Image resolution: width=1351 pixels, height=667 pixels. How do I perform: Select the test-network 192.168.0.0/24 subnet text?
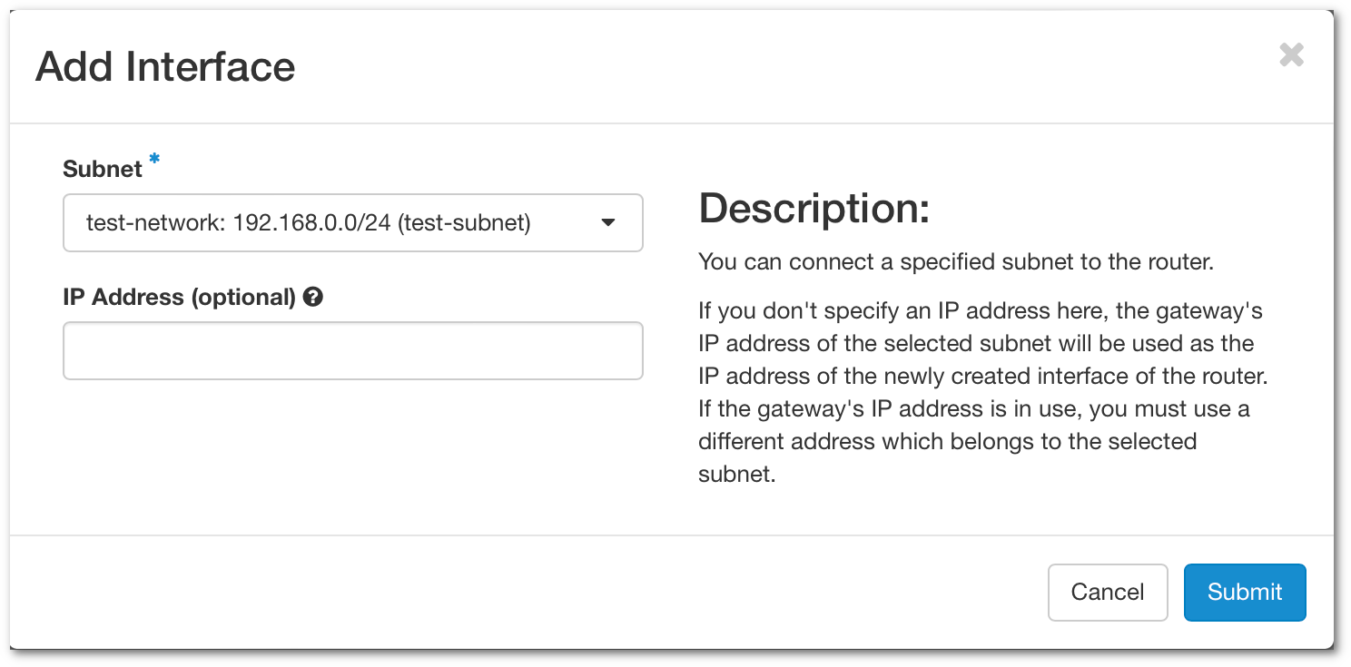238,222
